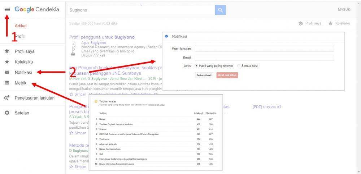This screenshot has height=174, width=361.
Task: Open Metrik in the sidebar
Action: pyautogui.click(x=21, y=83)
